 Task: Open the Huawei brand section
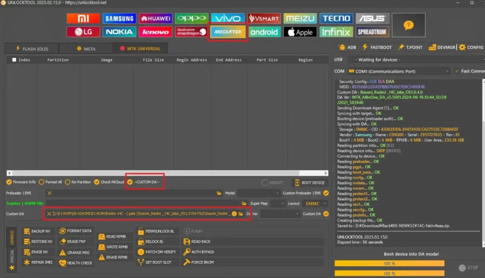[x=155, y=18]
